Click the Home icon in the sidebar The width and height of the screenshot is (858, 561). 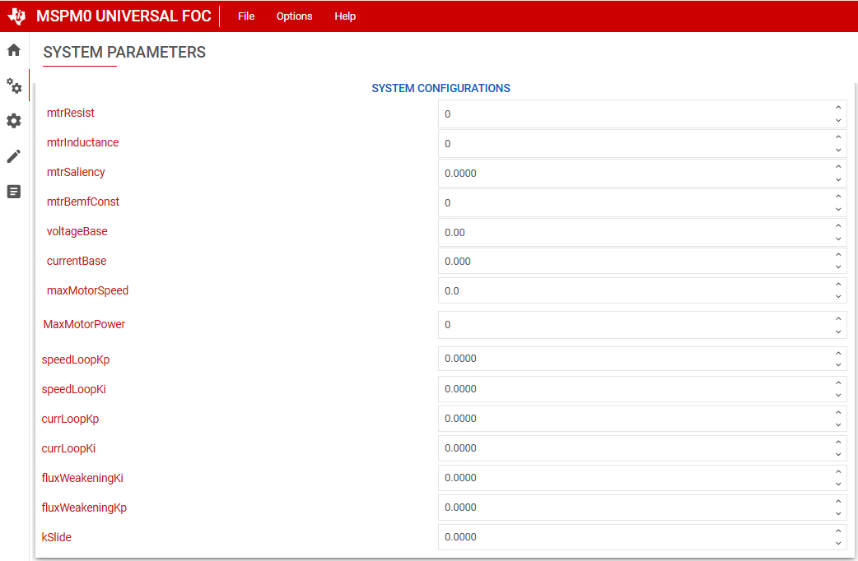[14, 50]
